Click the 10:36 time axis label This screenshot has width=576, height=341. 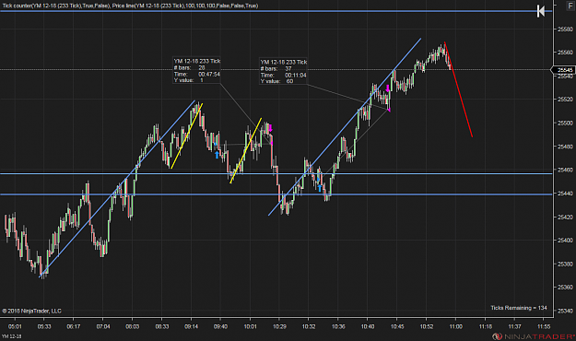pyautogui.click(x=338, y=326)
